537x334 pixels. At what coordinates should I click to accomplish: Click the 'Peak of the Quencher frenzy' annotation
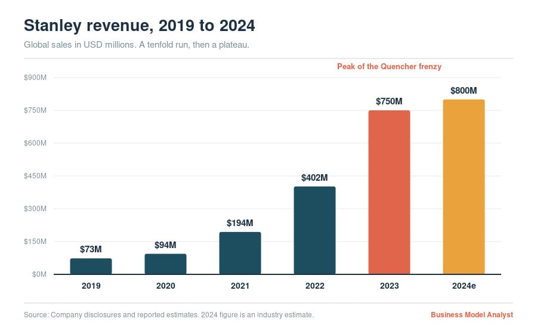(x=389, y=66)
